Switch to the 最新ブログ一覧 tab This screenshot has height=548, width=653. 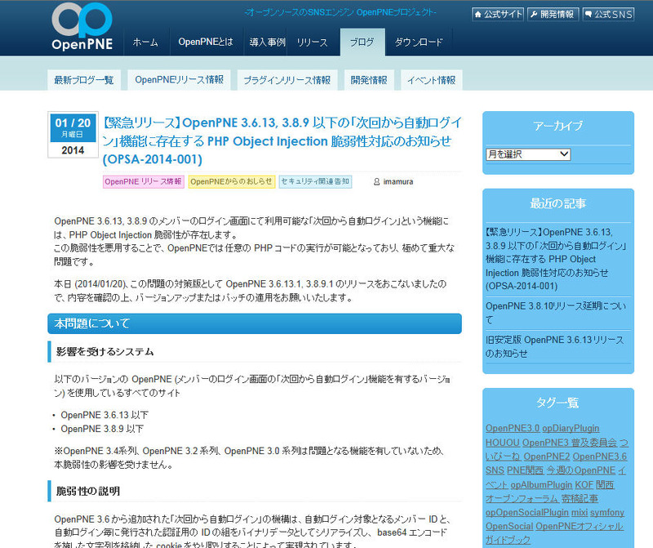pyautogui.click(x=84, y=80)
